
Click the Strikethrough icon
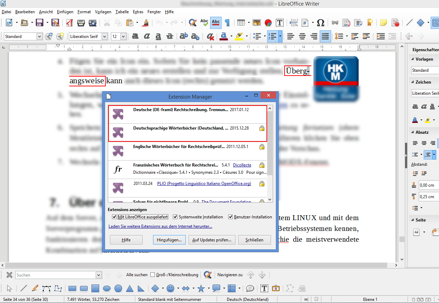click(x=170, y=36)
